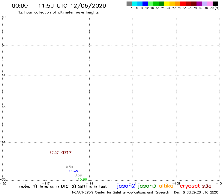Select the purple swatch in the legend
This screenshot has width=222, height=195.
[199, 4]
